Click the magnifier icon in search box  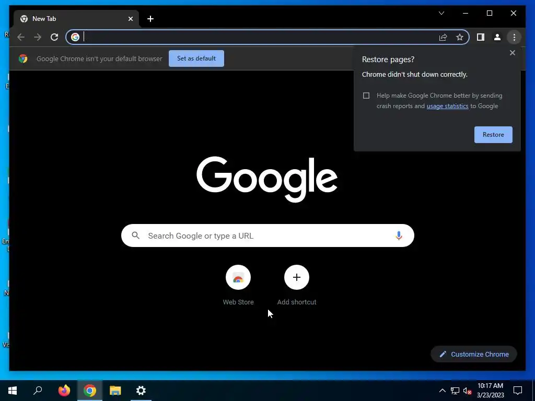135,235
